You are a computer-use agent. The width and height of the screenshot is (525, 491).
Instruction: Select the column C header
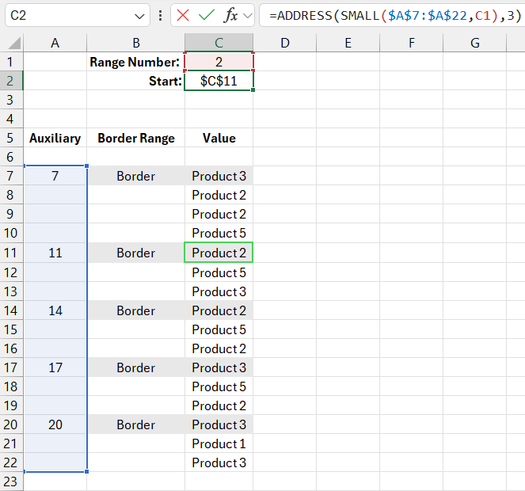click(219, 44)
